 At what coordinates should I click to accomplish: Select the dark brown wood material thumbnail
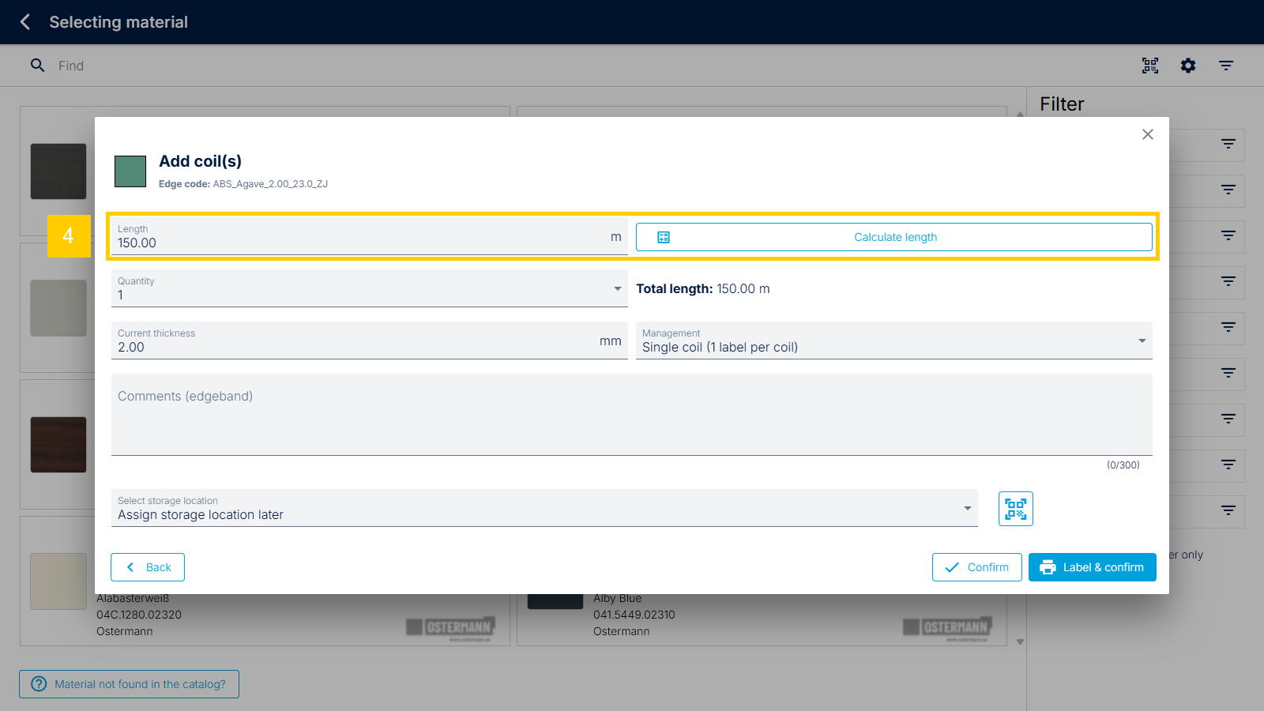58,445
